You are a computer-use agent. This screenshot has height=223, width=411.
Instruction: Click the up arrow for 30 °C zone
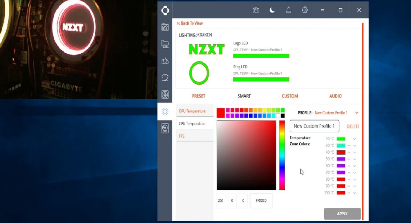pyautogui.click(x=349, y=146)
